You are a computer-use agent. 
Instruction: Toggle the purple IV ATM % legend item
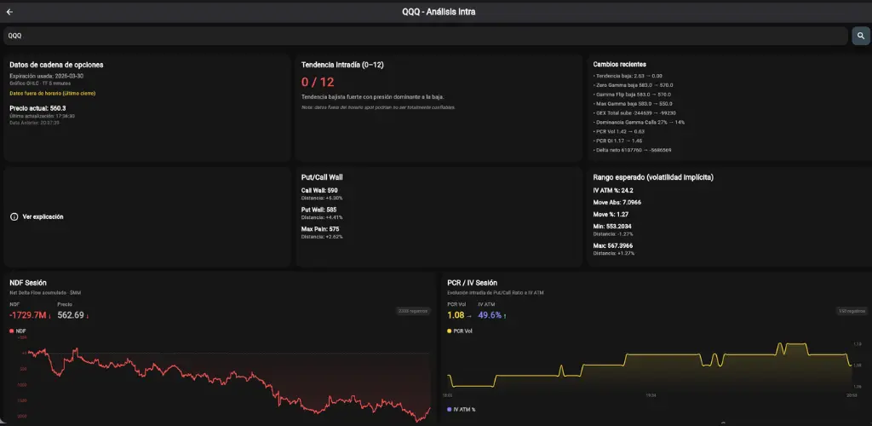(461, 409)
